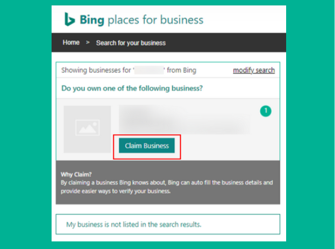Image resolution: width=335 pixels, height=249 pixels.
Task: Go to Home in breadcrumb
Action: tap(71, 42)
